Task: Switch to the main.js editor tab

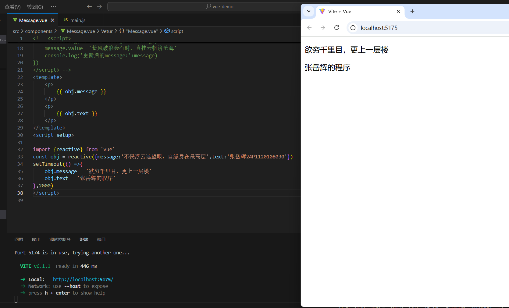Action: (x=78, y=20)
